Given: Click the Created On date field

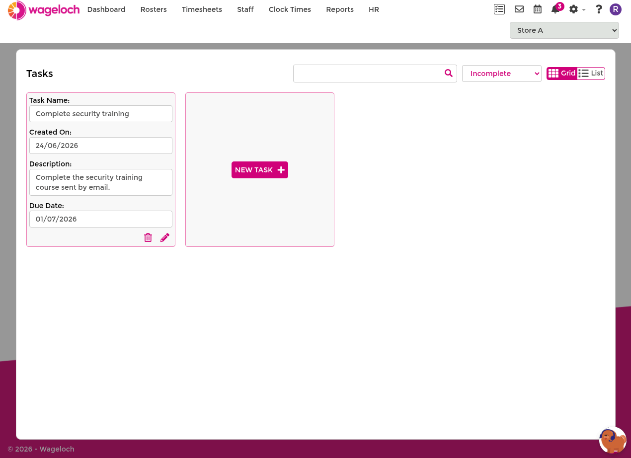Looking at the screenshot, I should point(101,146).
